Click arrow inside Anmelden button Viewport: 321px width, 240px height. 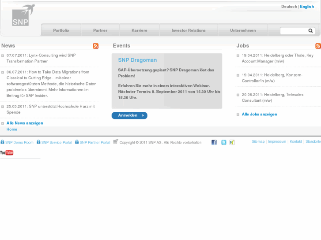pos(143,115)
